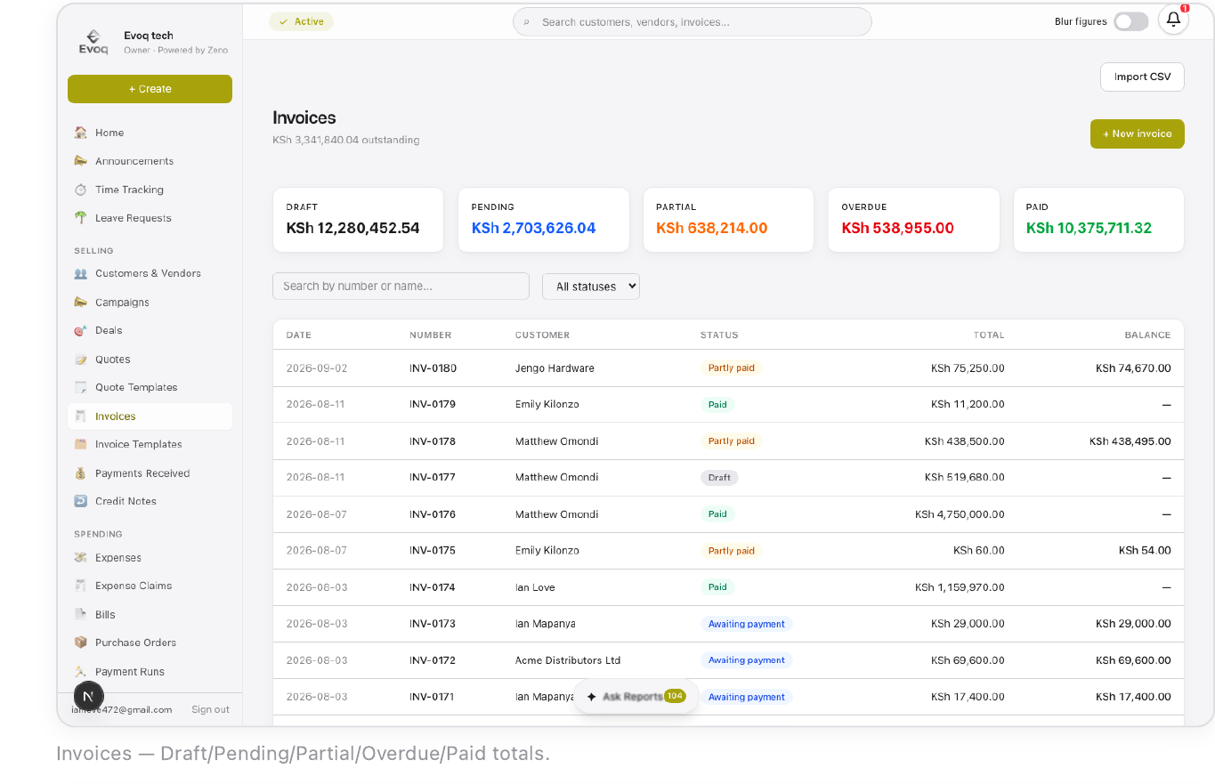Click the Payments Received money bag icon
Image resolution: width=1215 pixels, height=784 pixels.
81,473
